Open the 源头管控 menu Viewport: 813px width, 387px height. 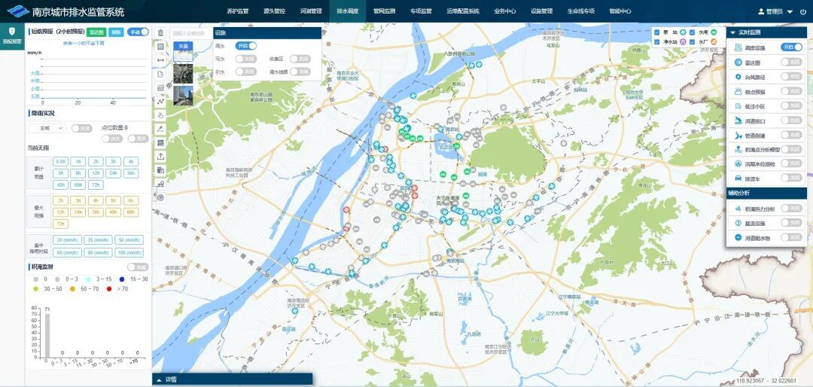click(274, 11)
